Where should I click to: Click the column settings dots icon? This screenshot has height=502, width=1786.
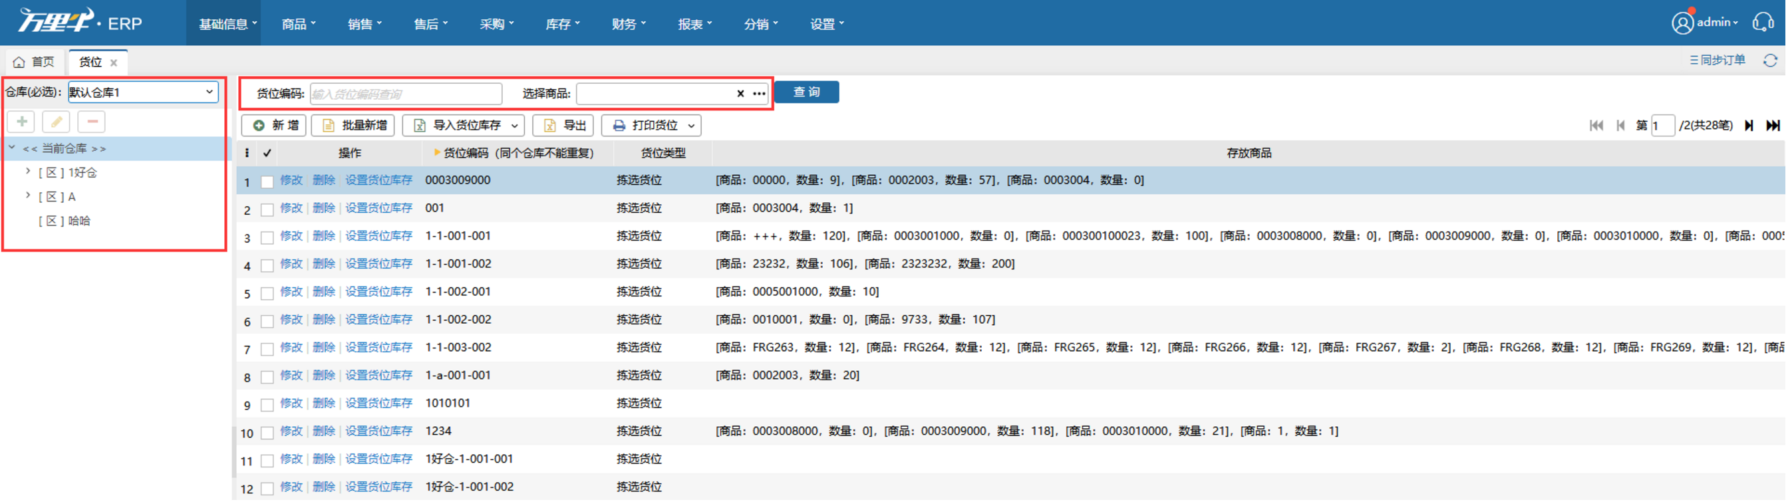click(247, 152)
